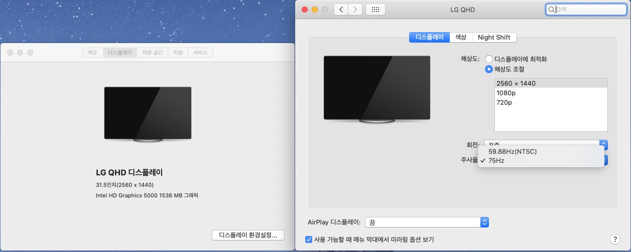Click 디스플레이 환경설정... button
Viewport: 631px width, 252px height.
(248, 235)
